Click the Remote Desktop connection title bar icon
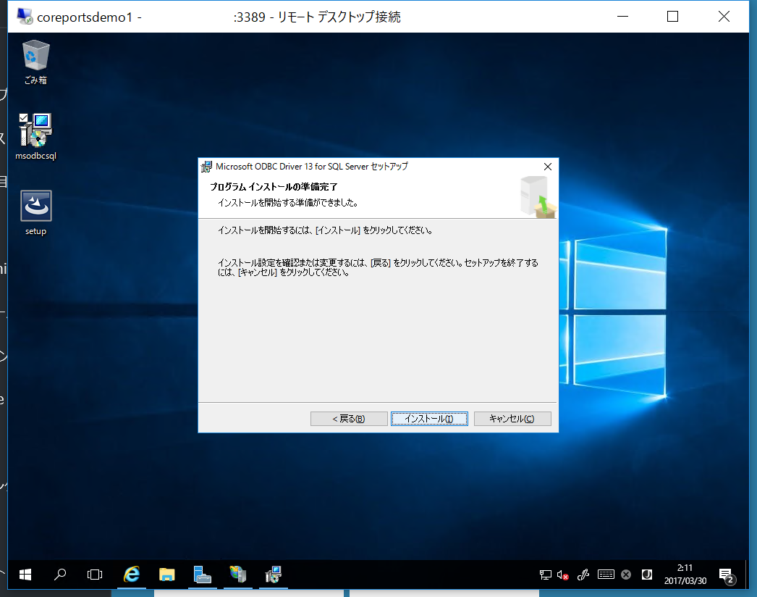Viewport: 757px width, 597px height. (x=24, y=17)
